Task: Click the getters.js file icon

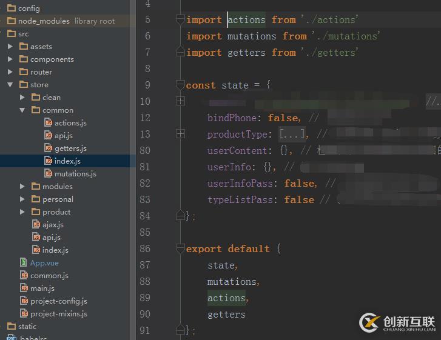Action: click(49, 148)
